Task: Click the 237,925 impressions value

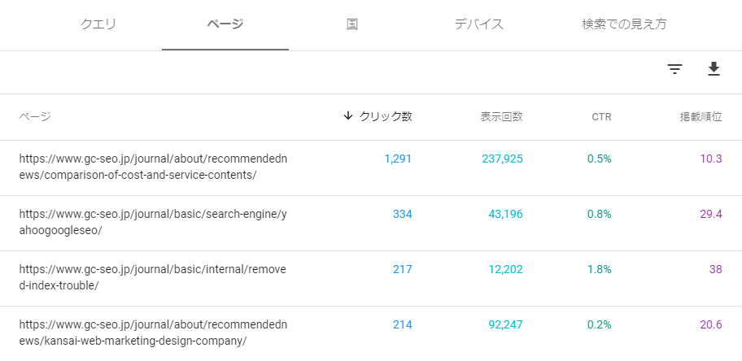Action: pos(503,159)
